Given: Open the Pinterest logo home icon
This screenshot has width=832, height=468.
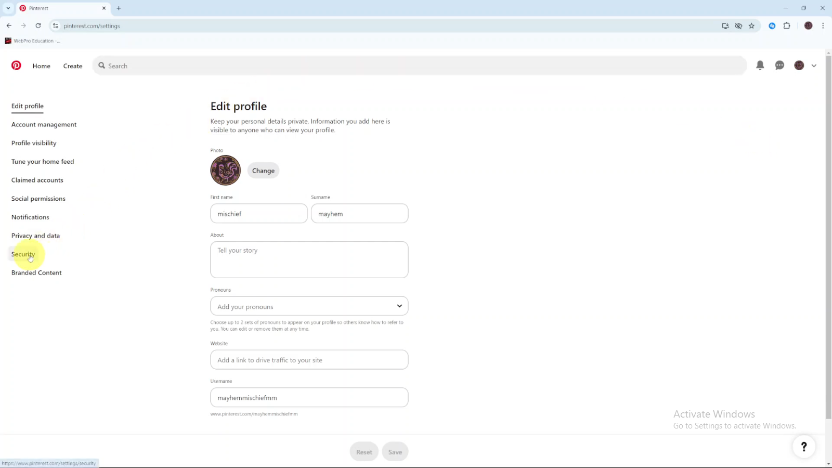Looking at the screenshot, I should (16, 66).
